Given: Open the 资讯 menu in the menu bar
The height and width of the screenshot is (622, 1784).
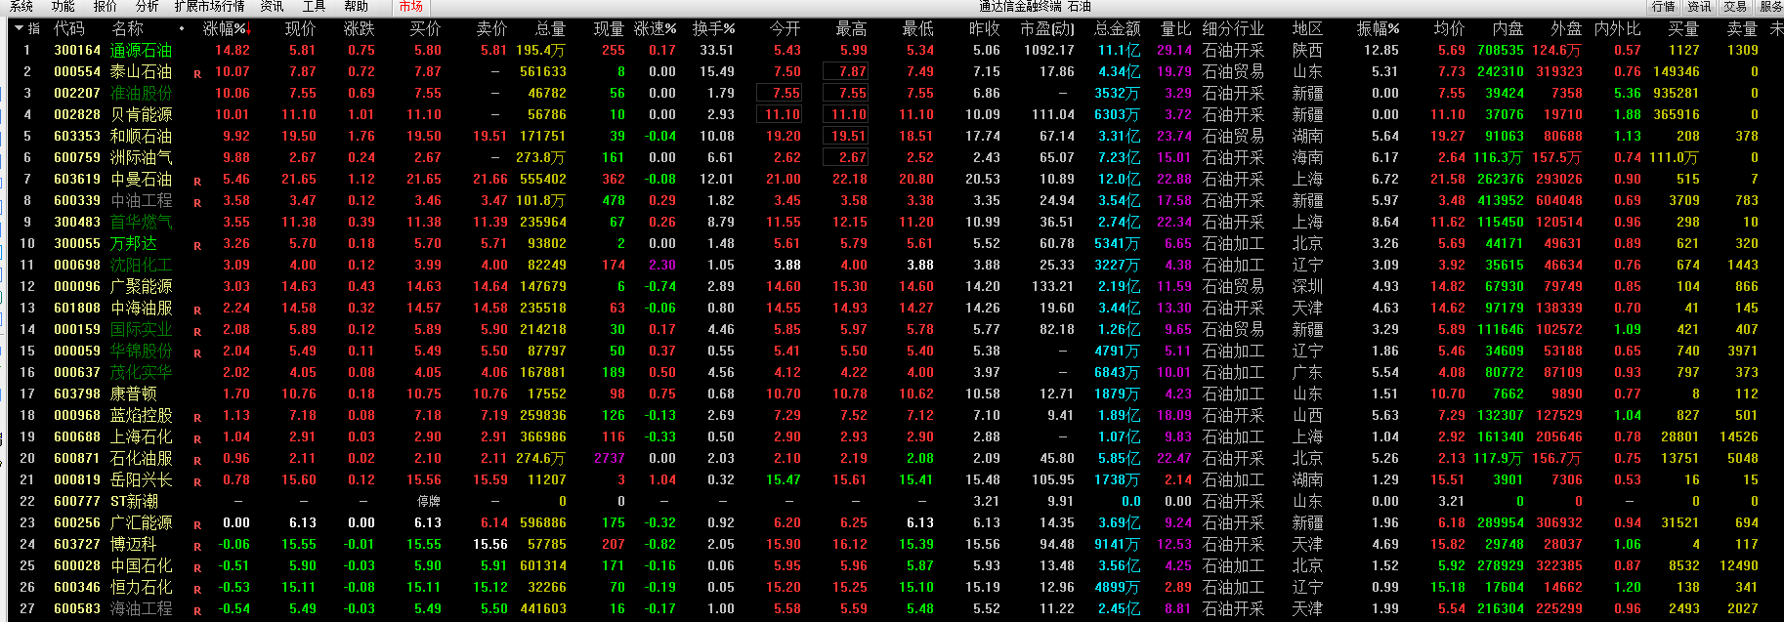Looking at the screenshot, I should click(272, 6).
